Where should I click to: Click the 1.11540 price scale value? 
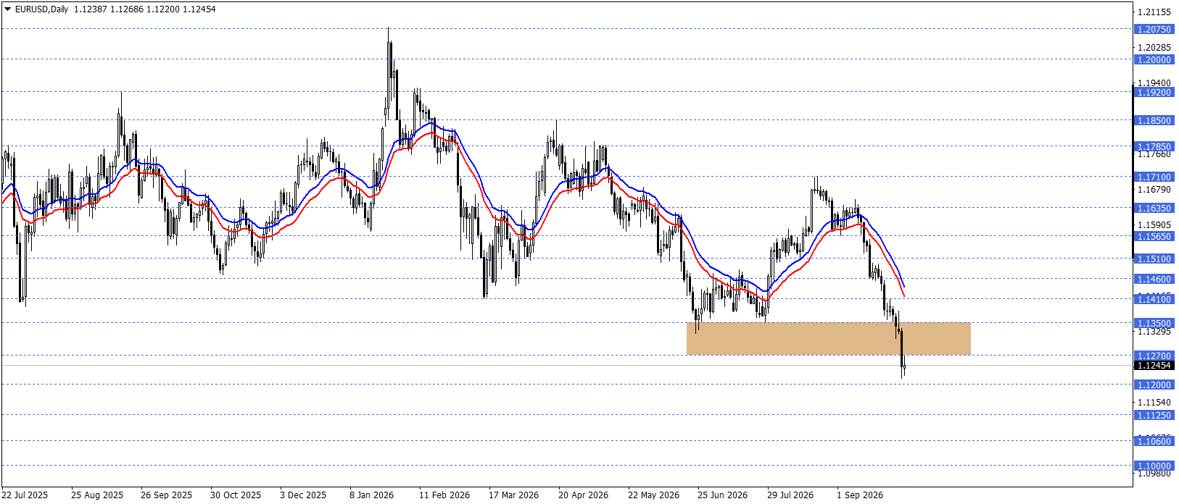(1154, 403)
